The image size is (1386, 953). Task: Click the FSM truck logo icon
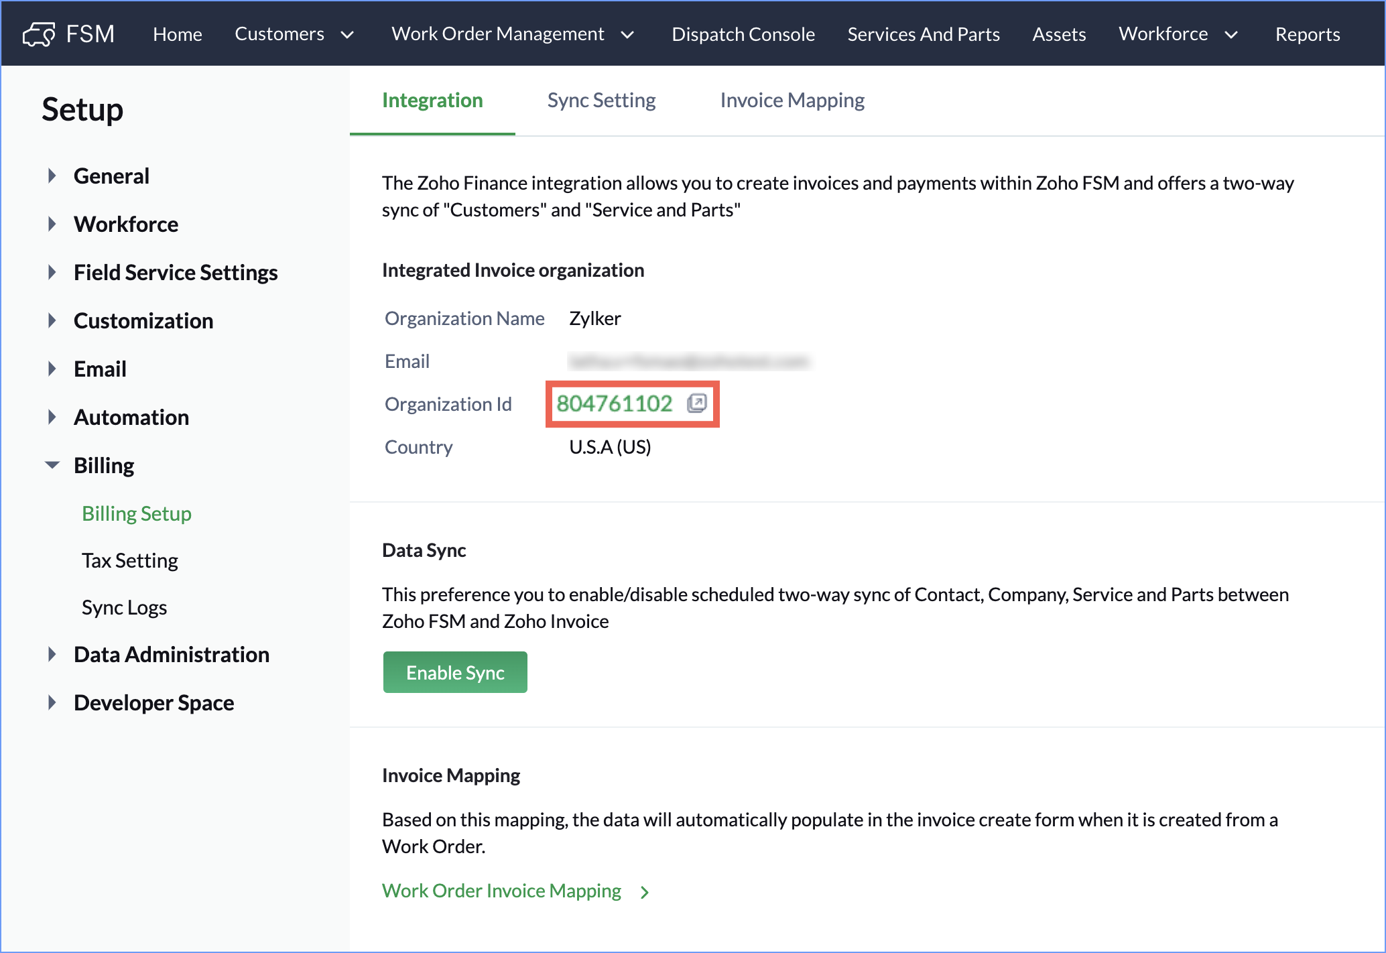(x=39, y=34)
